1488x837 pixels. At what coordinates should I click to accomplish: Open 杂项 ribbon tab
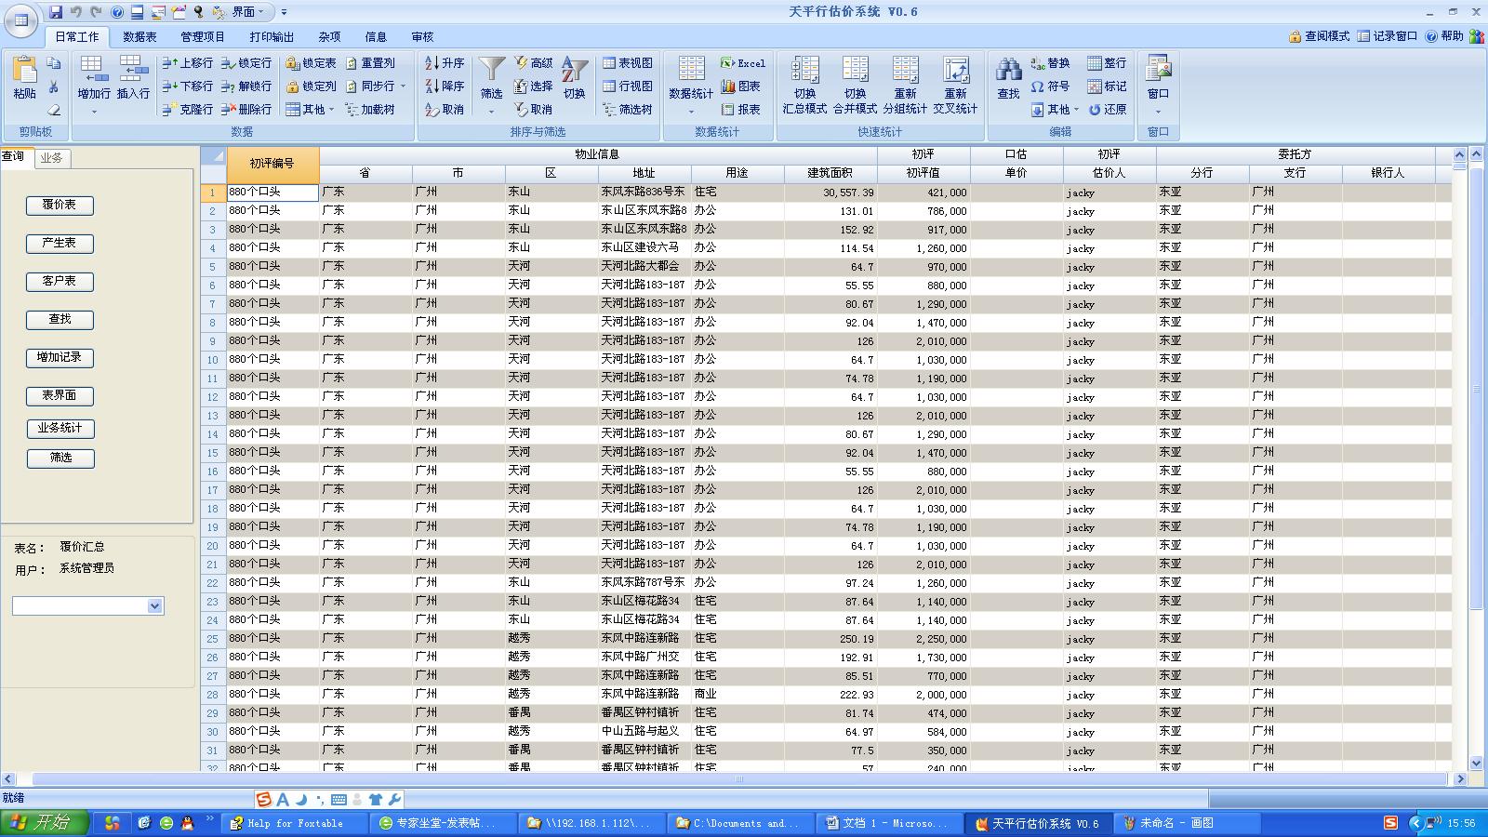tap(329, 37)
